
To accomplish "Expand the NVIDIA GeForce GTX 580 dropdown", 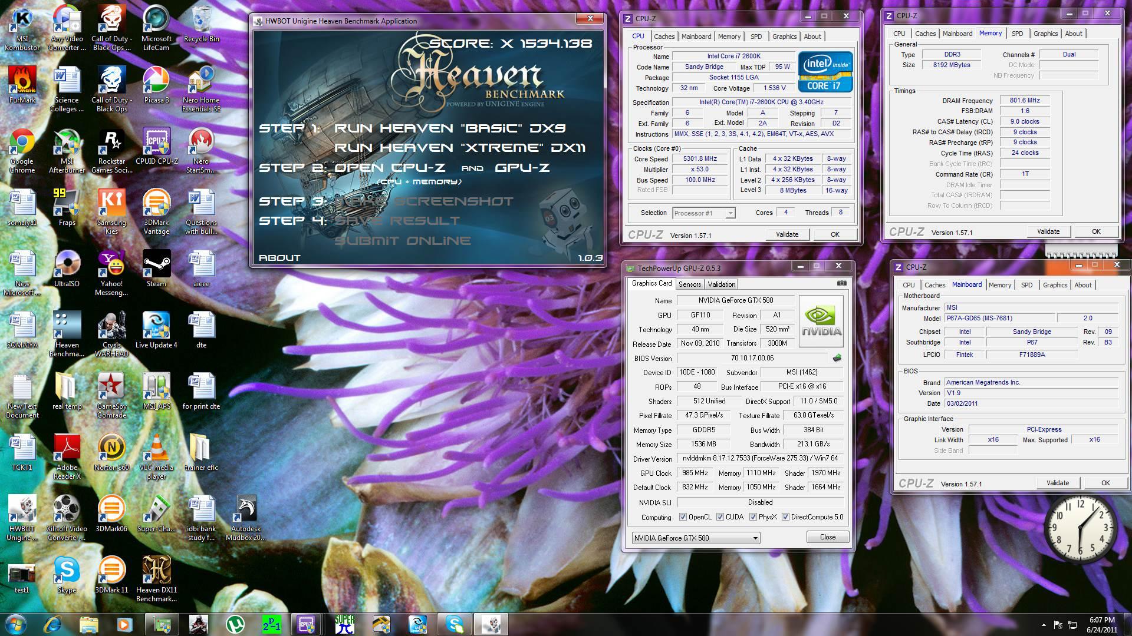I will tap(755, 538).
